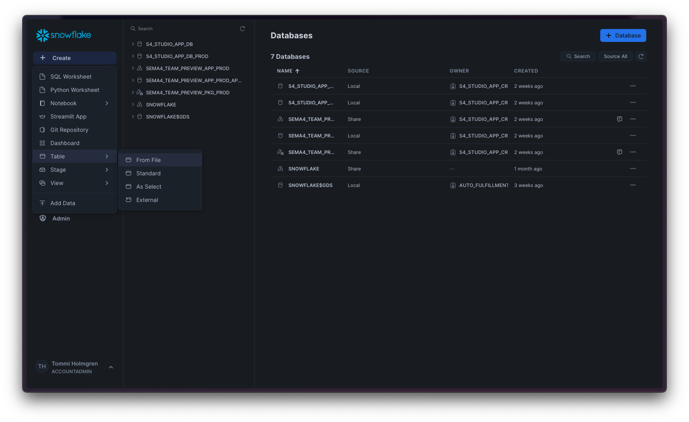Expand the Stage submenu arrow
The height and width of the screenshot is (422, 689).
point(107,170)
